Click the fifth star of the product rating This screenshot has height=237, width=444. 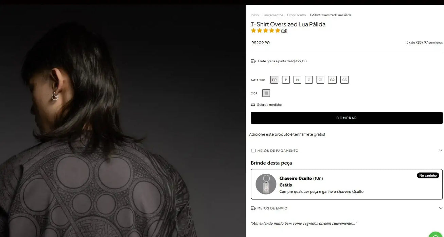(277, 30)
